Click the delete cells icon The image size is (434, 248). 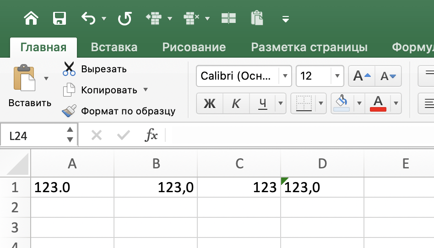(191, 18)
